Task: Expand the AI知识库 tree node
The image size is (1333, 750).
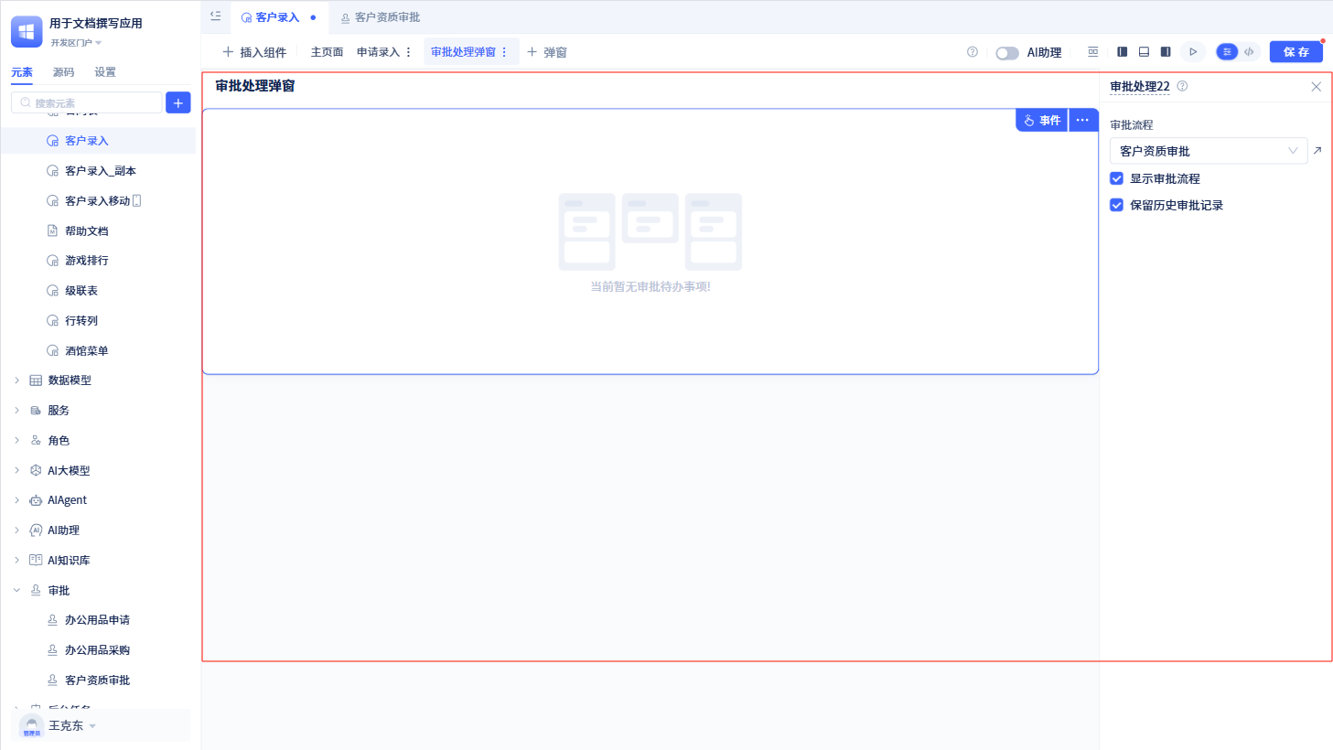Action: pyautogui.click(x=16, y=561)
